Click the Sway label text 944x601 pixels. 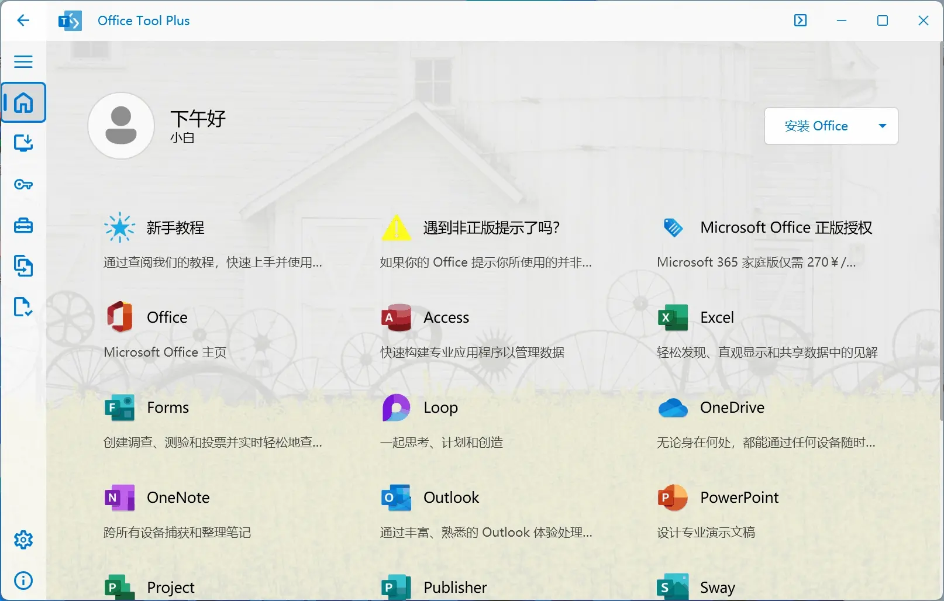[718, 588]
